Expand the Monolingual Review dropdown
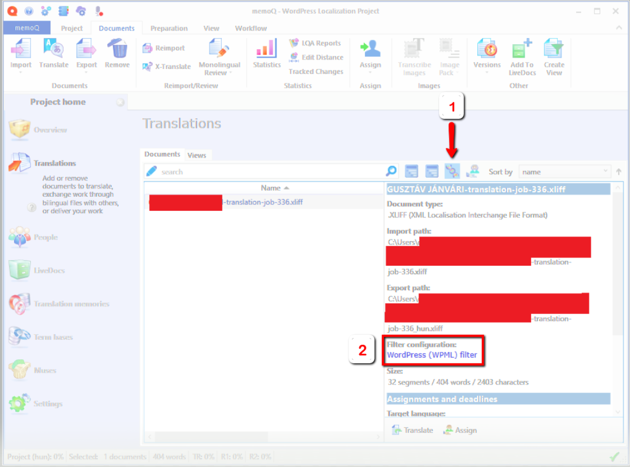 (x=231, y=73)
